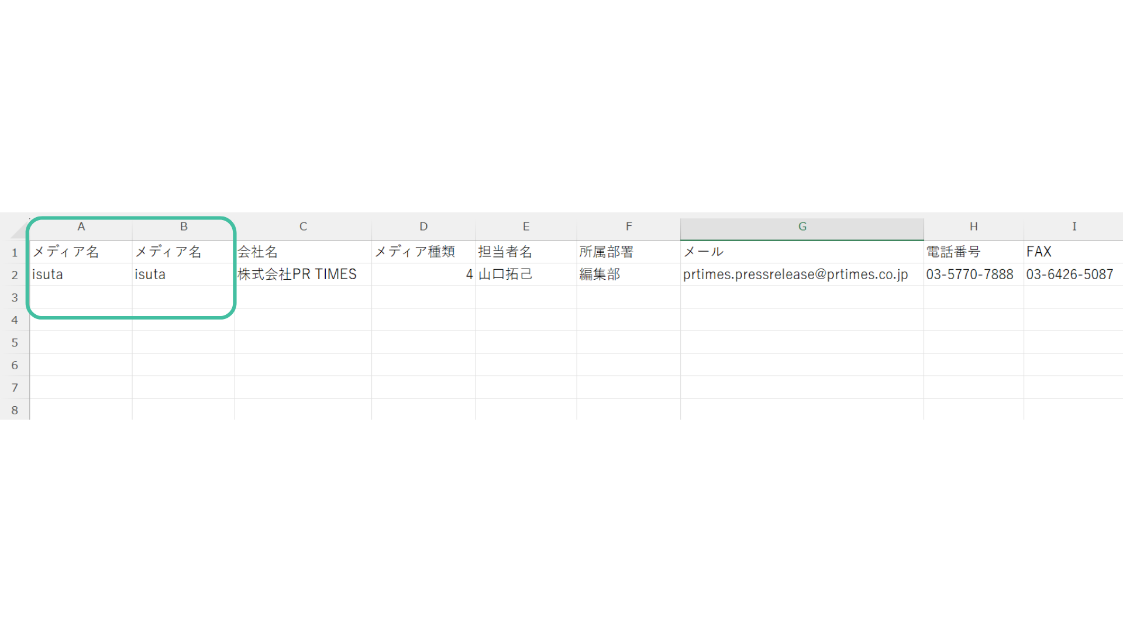Image resolution: width=1123 pixels, height=632 pixels.
Task: Select column B header
Action: 184,227
